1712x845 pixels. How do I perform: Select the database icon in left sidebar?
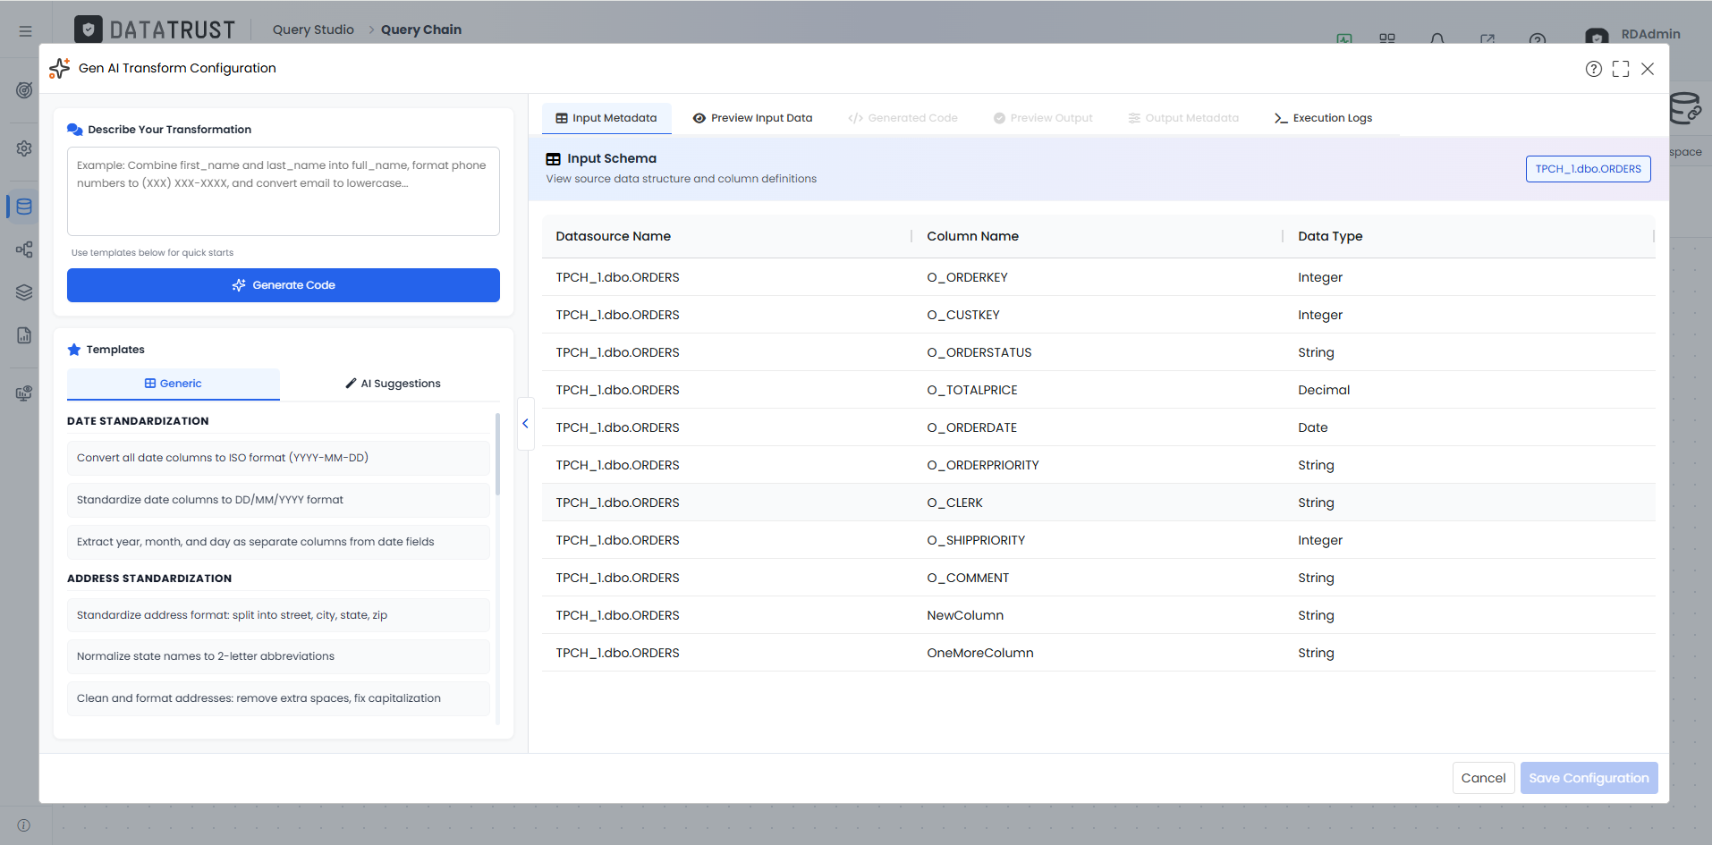(24, 207)
